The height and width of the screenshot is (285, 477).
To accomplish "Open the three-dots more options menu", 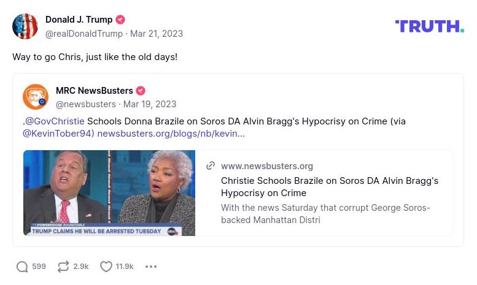I will (151, 267).
